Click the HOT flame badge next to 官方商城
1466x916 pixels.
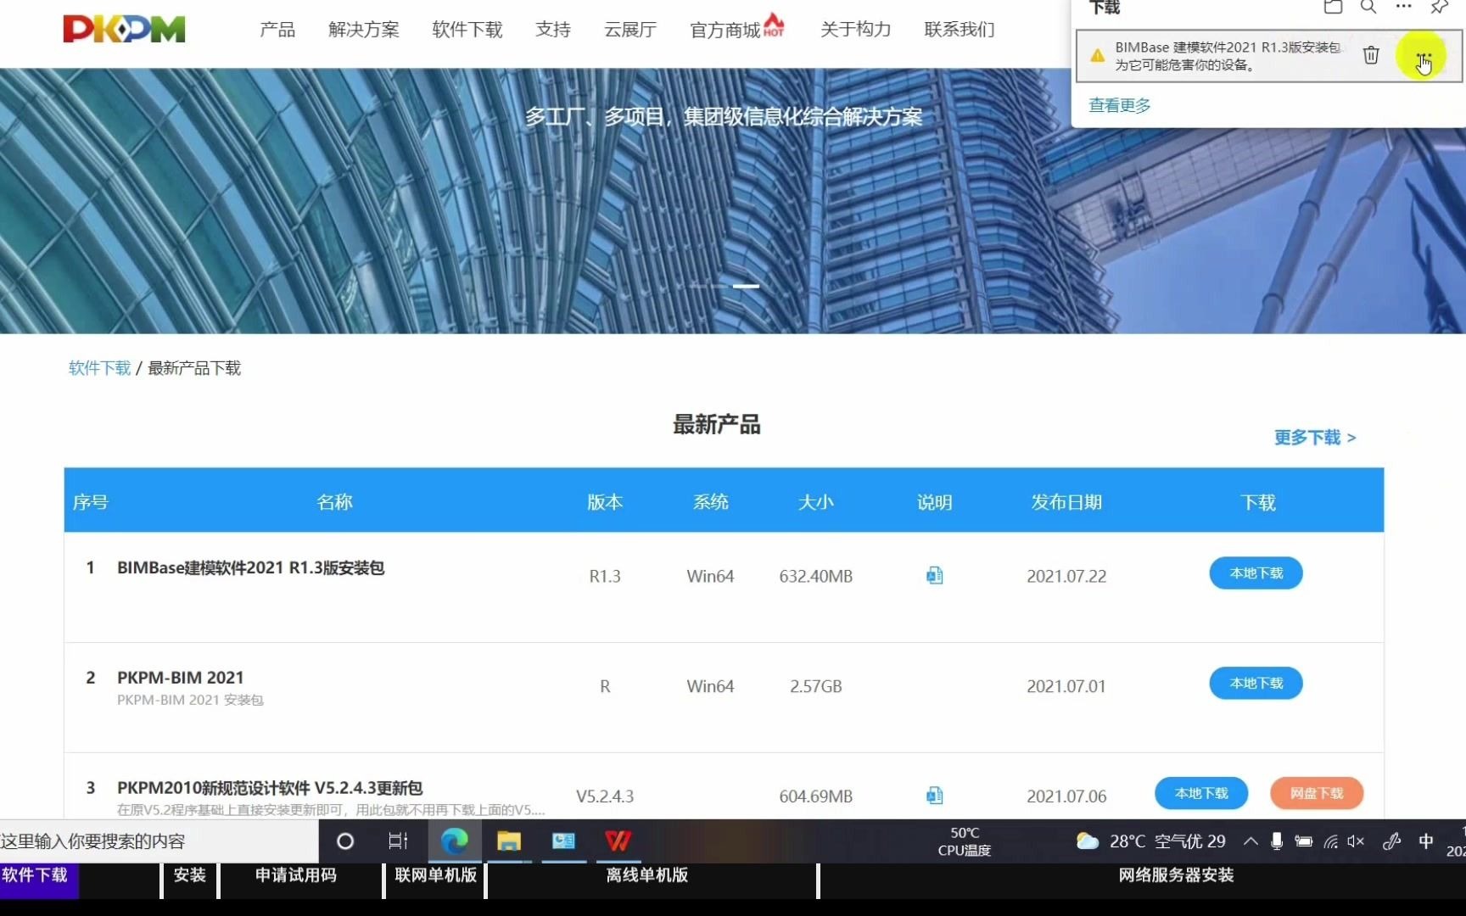[x=774, y=24]
